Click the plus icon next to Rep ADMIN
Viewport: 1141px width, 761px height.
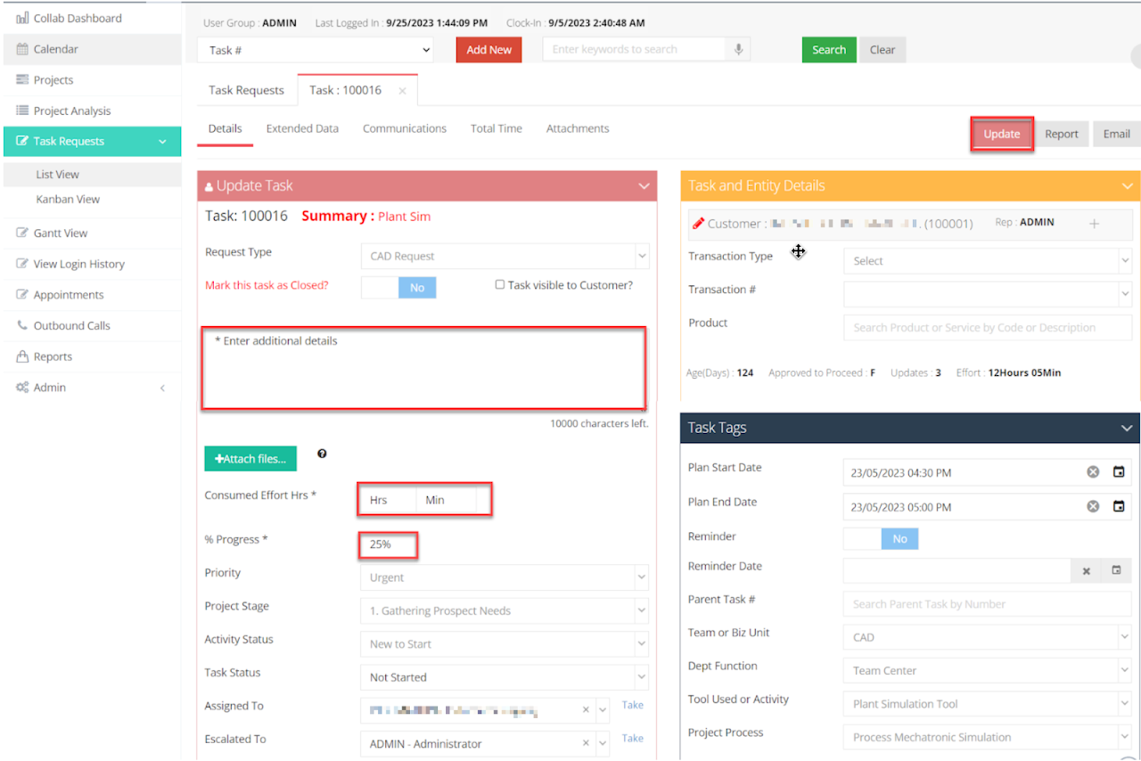[x=1095, y=224]
